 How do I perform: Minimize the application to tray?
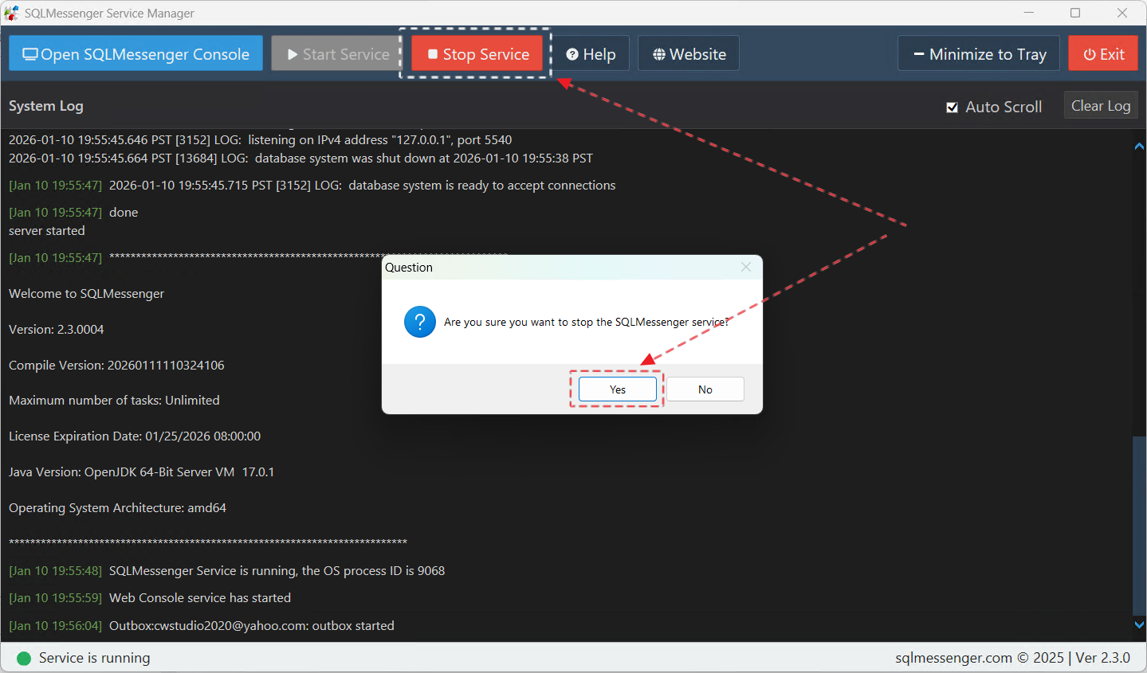(978, 53)
